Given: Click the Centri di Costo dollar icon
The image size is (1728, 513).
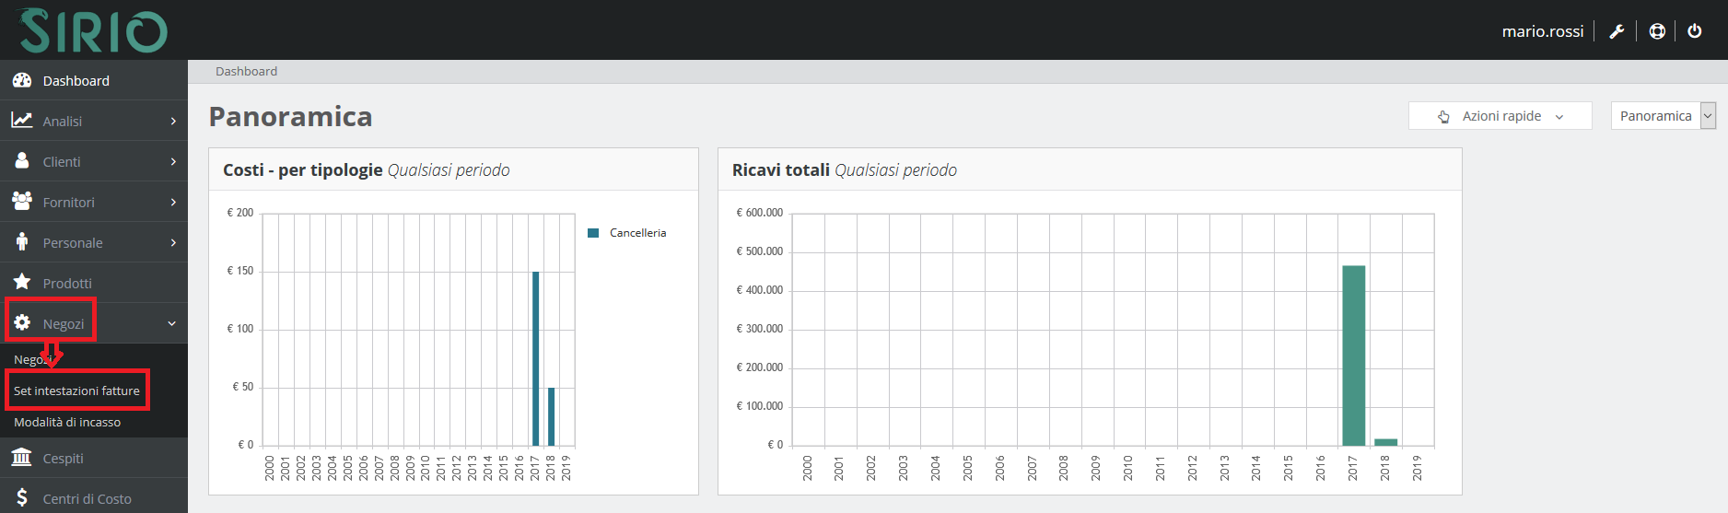Looking at the screenshot, I should (22, 498).
